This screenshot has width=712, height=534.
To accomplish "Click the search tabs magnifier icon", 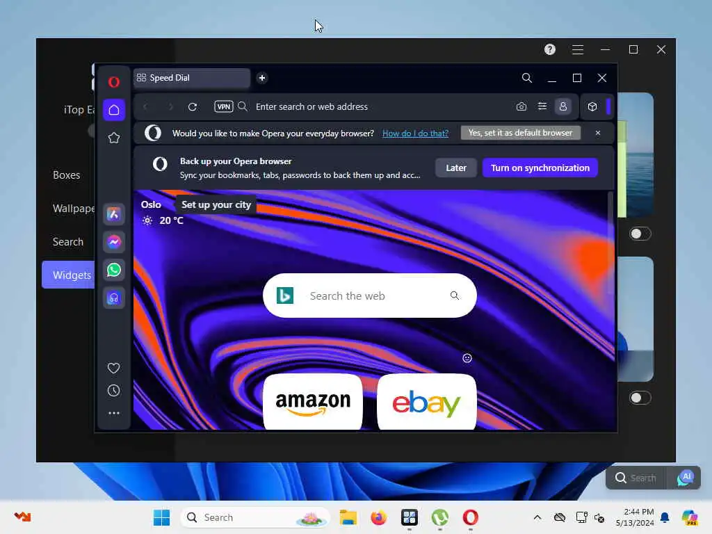I will 527,78.
